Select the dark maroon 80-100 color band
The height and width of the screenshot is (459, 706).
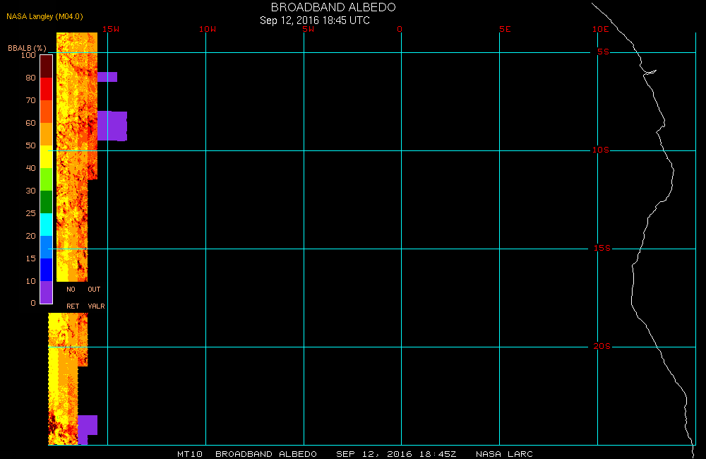coord(47,66)
